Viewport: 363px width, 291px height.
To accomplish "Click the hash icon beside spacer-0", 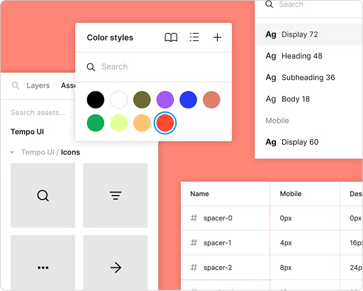I will 194,218.
